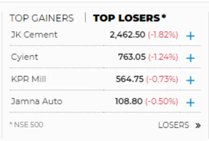View all via the LOSERS link

[x=173, y=125]
